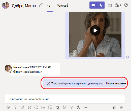
Task: Open the Научете повече link
Action: coord(116,83)
